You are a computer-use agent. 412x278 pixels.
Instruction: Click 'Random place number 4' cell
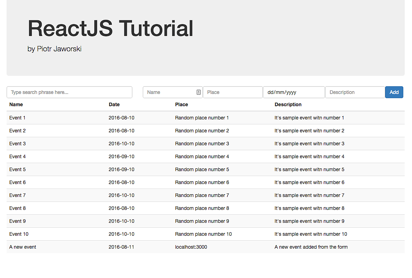point(202,156)
